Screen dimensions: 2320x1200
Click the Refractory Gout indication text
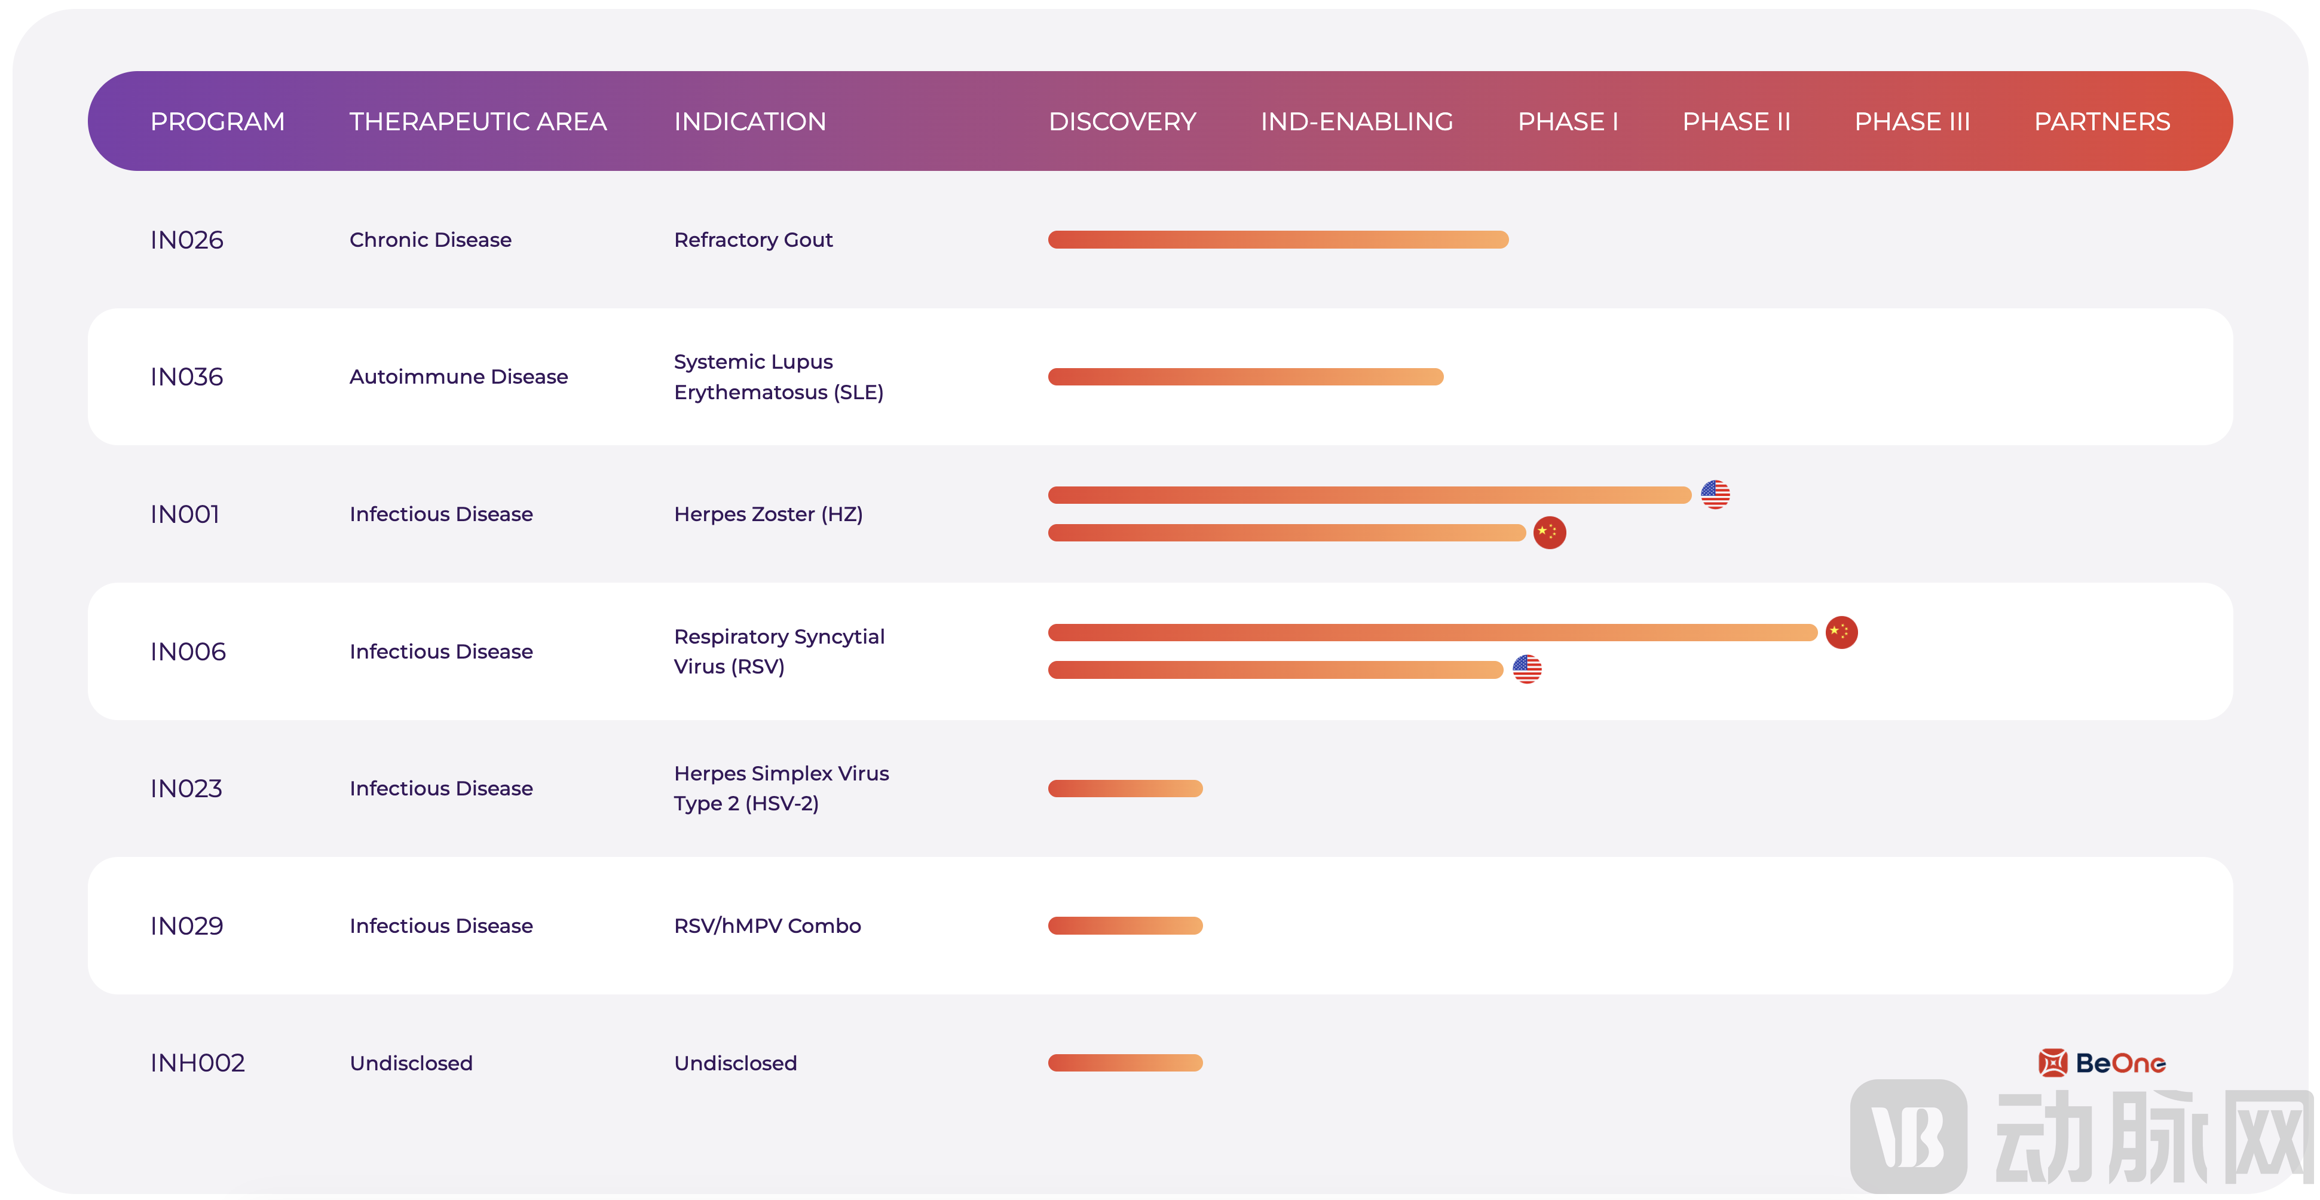pos(753,240)
